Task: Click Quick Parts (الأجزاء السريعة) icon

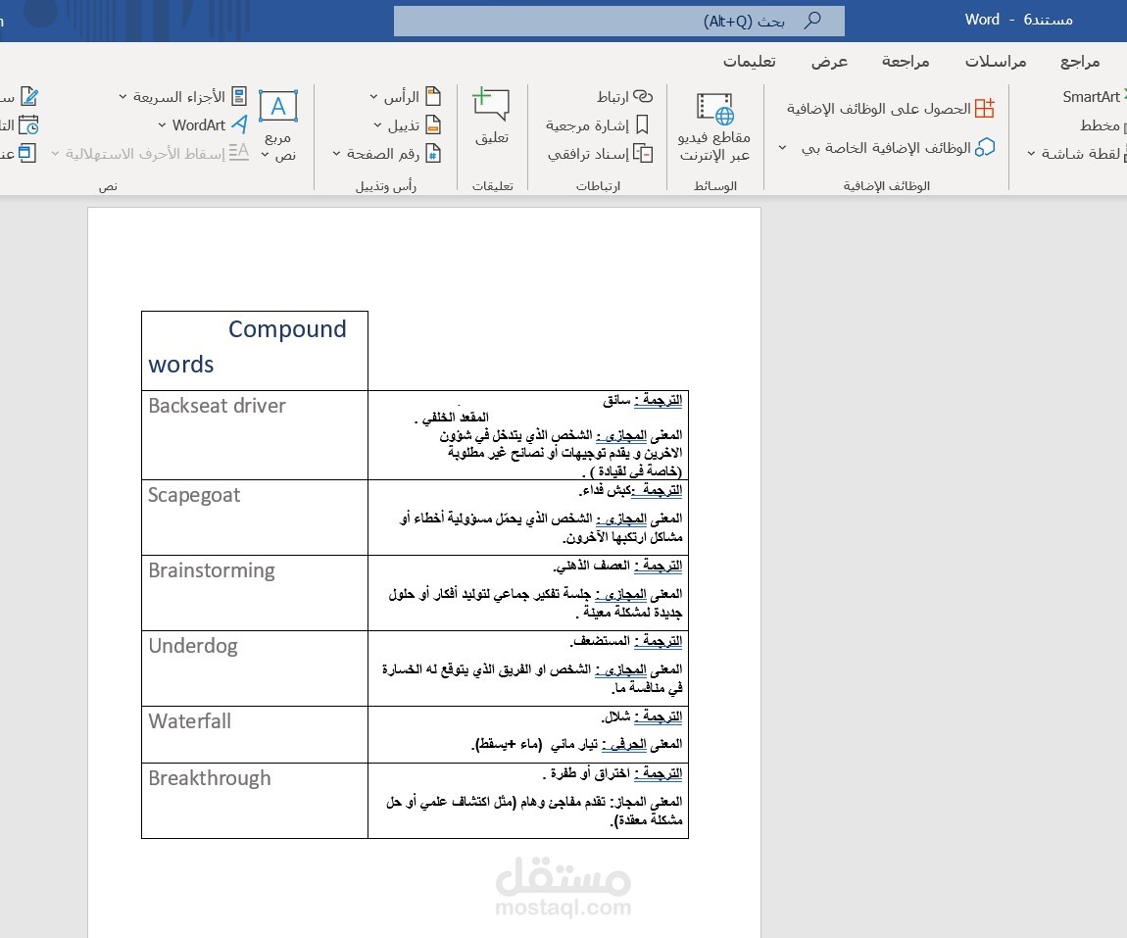Action: pos(238,96)
